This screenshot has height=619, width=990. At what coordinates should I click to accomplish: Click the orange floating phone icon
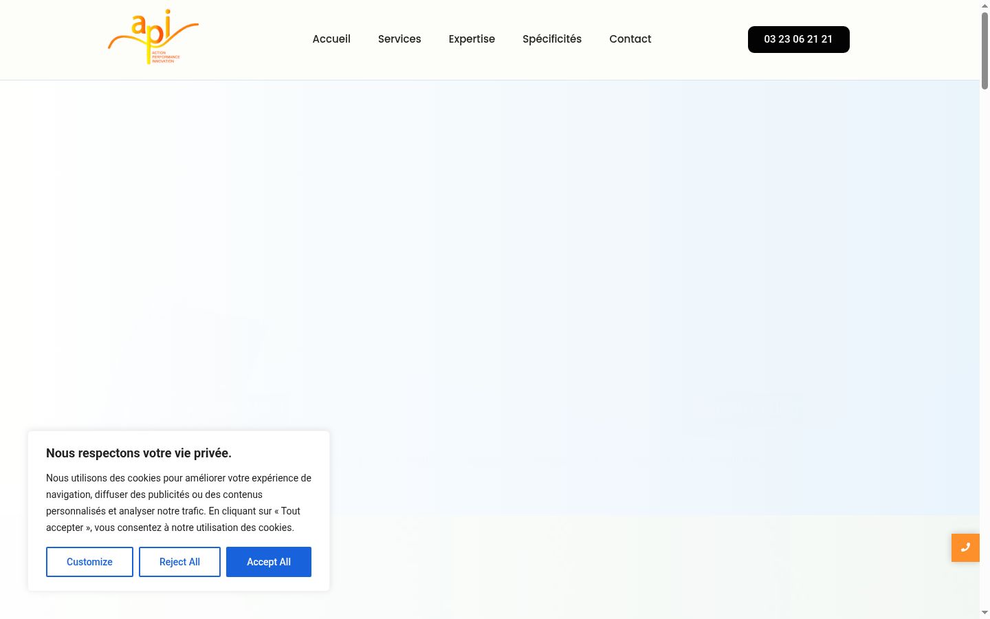pos(965,547)
